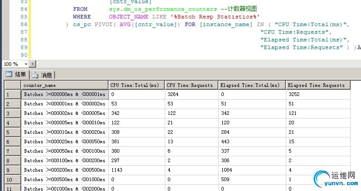361x191 pixels.
Task: Select the Elapsed Time:Total(ms) column header
Action: (x=252, y=85)
